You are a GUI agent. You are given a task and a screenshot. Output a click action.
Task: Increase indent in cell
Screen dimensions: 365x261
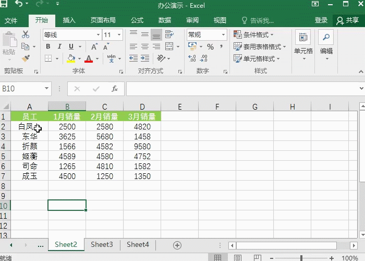click(x=145, y=58)
